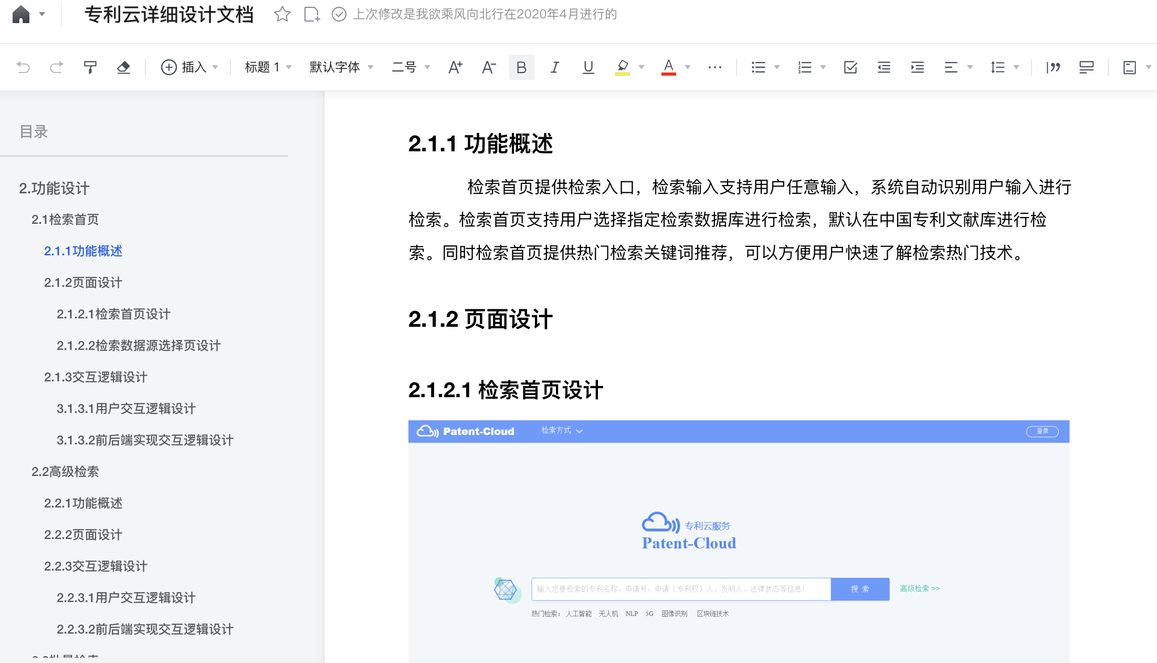
Task: Open line spacing dropdown arrow
Action: (1016, 67)
